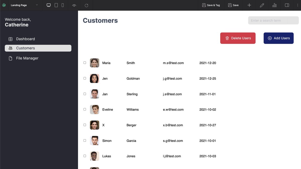Click the email x.b@test.com
The image size is (301, 169).
click(173, 125)
